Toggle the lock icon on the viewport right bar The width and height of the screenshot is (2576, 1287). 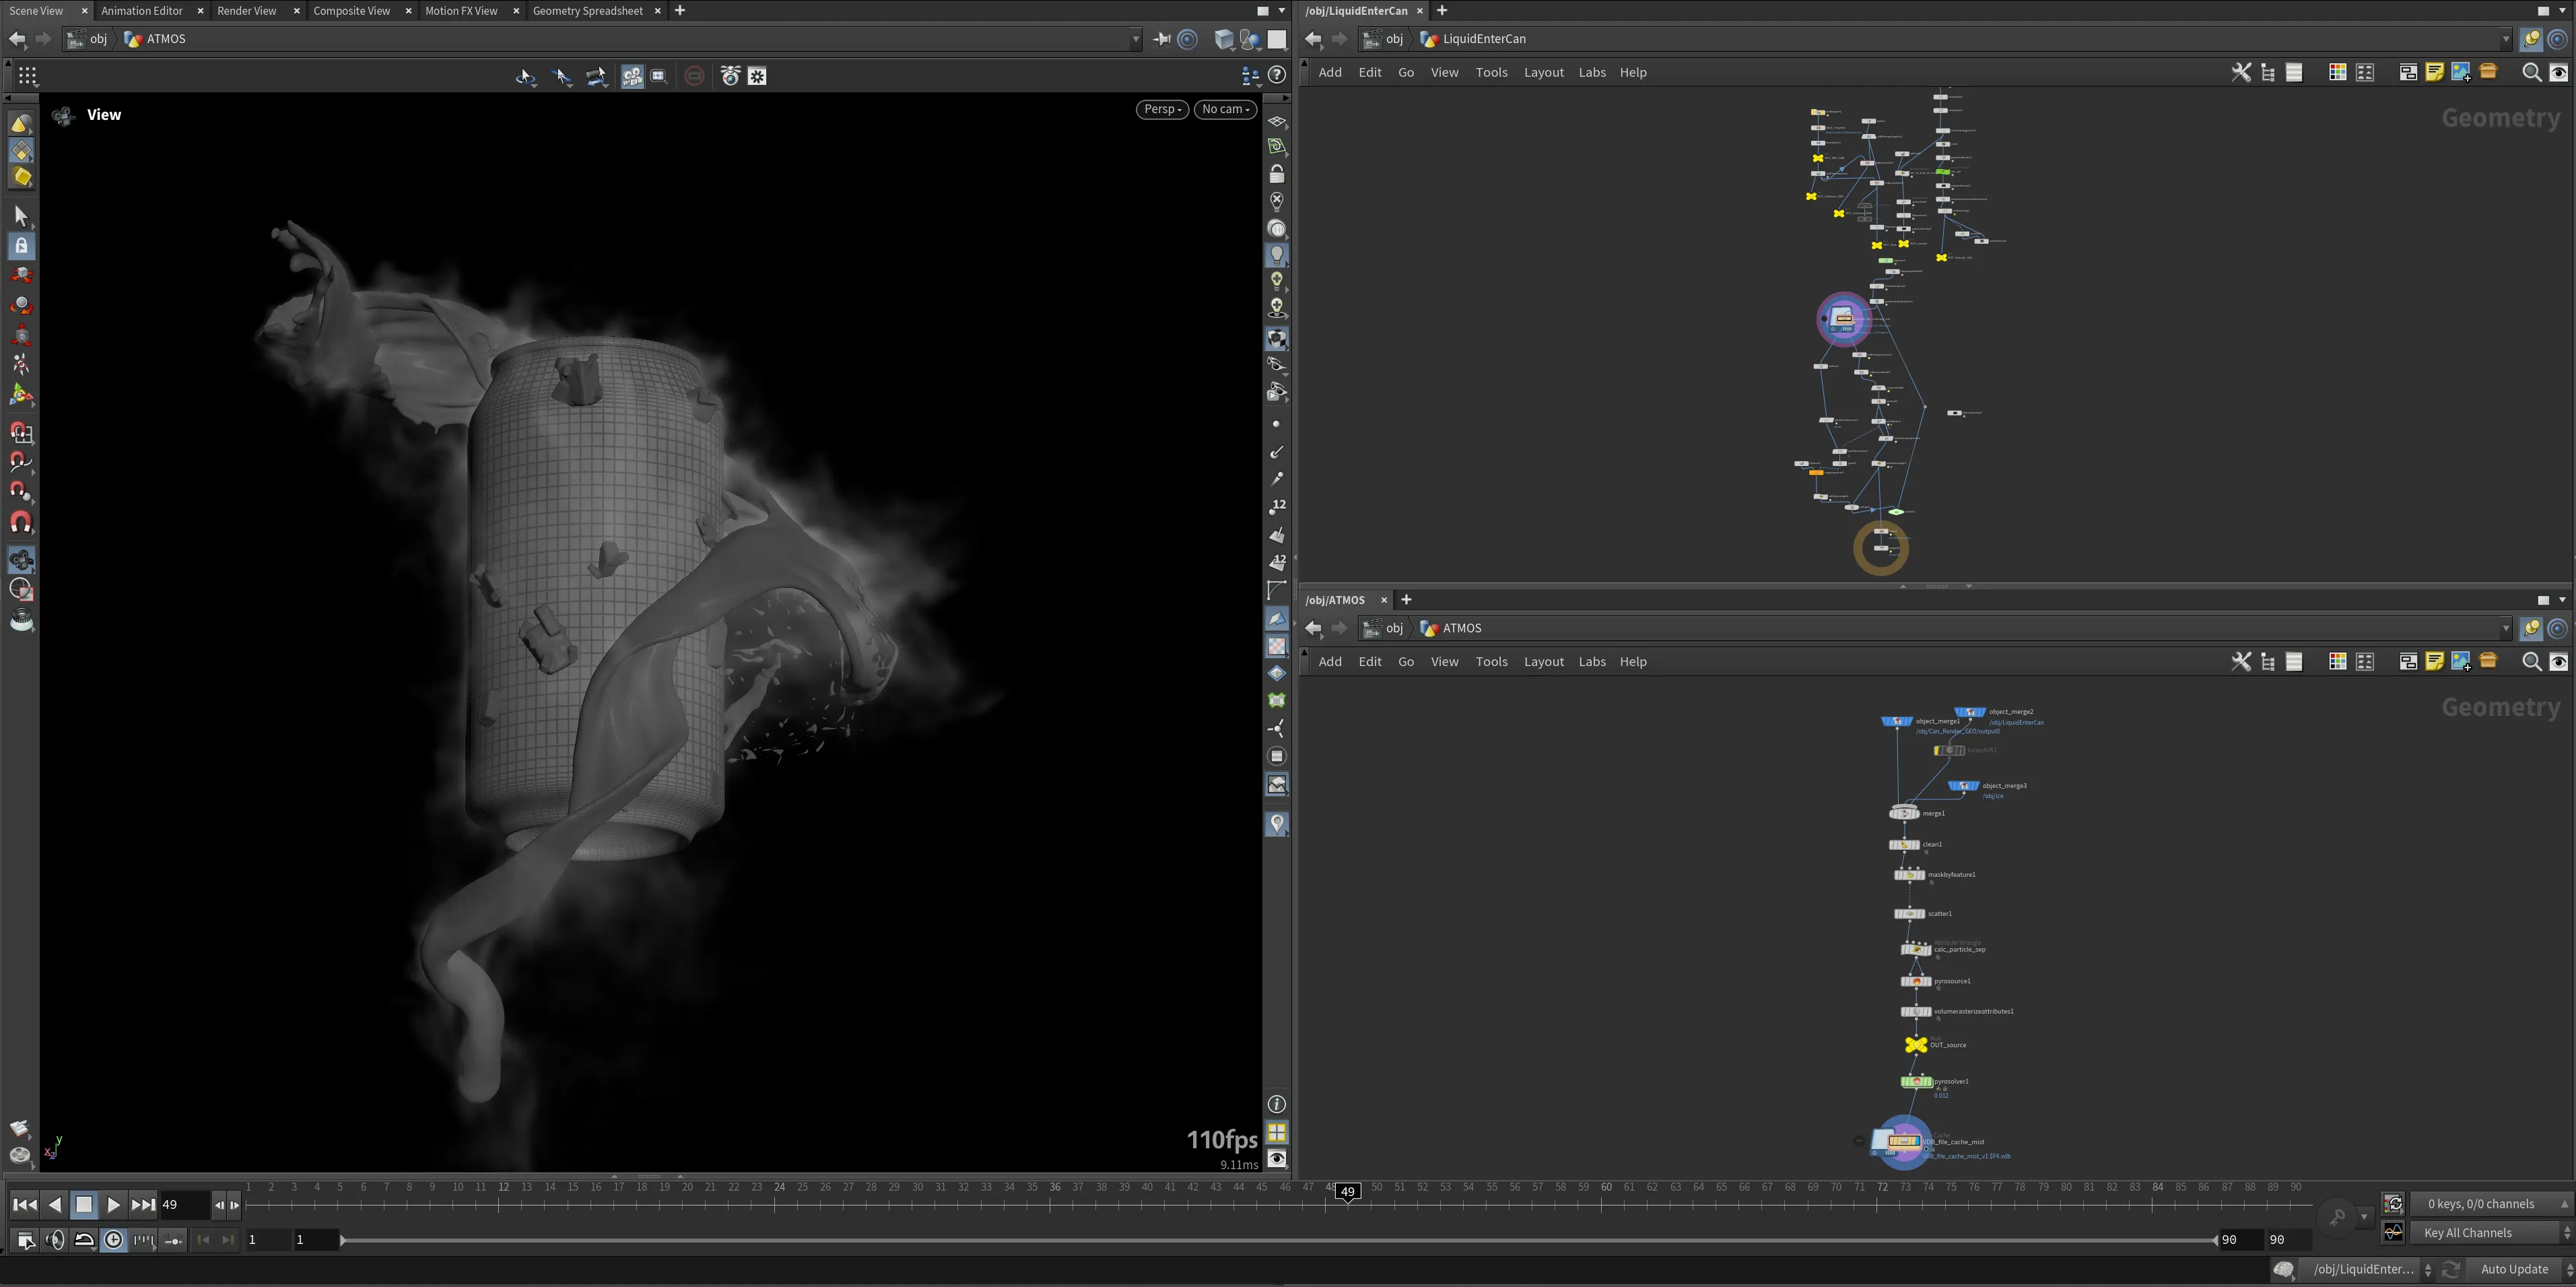tap(1277, 174)
